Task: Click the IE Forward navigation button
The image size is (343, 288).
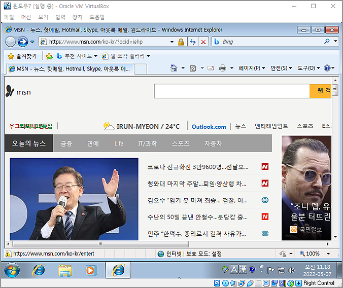Action: pyautogui.click(x=23, y=42)
